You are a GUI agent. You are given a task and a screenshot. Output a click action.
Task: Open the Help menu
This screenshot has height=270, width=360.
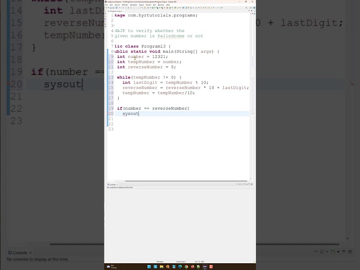click(168, 5)
